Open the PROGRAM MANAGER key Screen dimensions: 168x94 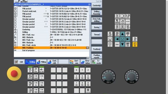click(x=117, y=21)
